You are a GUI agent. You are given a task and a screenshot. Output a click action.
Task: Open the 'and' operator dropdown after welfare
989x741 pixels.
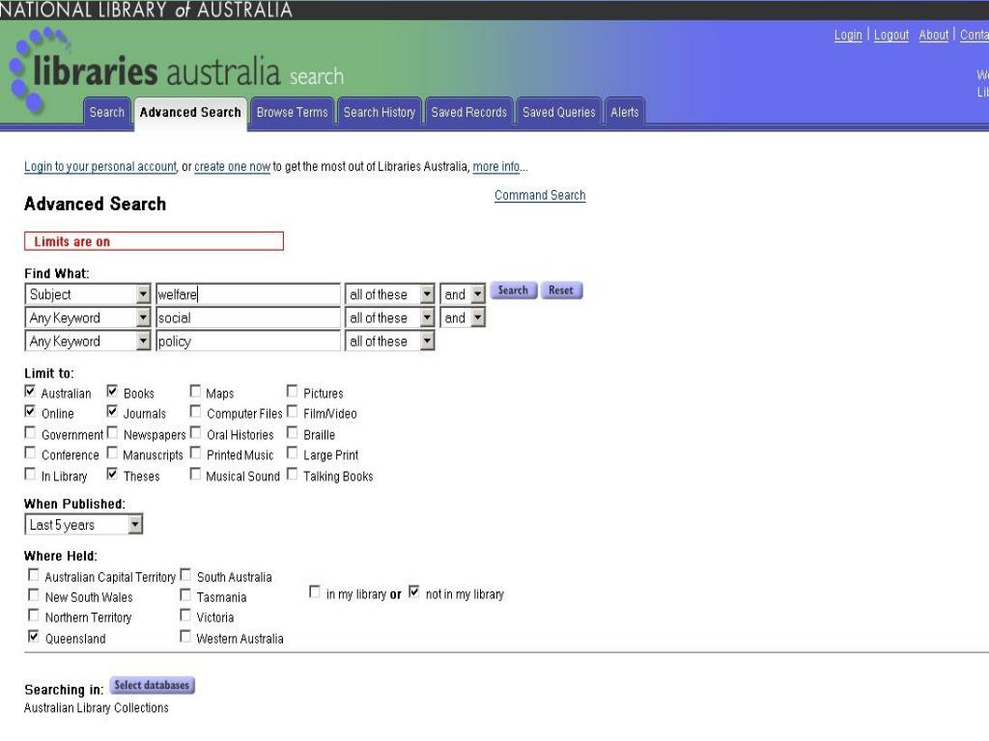[x=463, y=294]
